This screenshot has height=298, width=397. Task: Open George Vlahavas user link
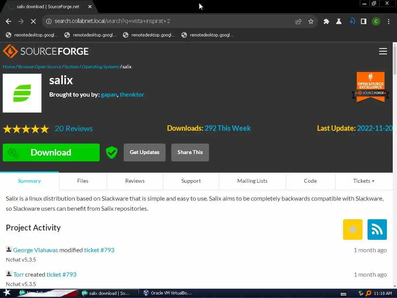point(36,250)
